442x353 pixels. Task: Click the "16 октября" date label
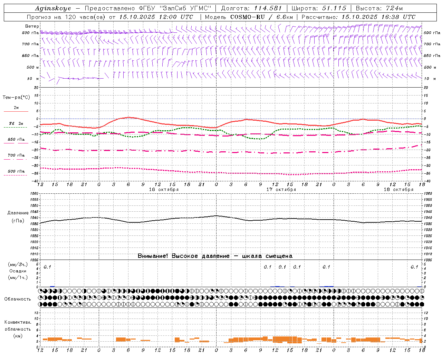(x=164, y=190)
